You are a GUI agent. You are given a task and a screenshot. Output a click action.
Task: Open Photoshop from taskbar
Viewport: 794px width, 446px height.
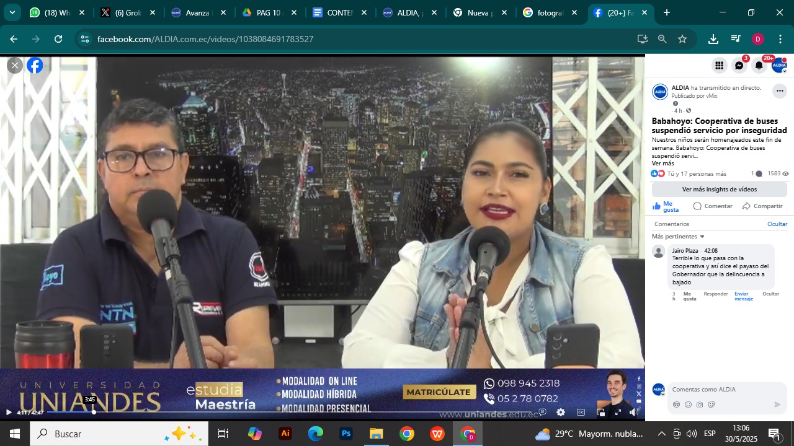pyautogui.click(x=346, y=434)
